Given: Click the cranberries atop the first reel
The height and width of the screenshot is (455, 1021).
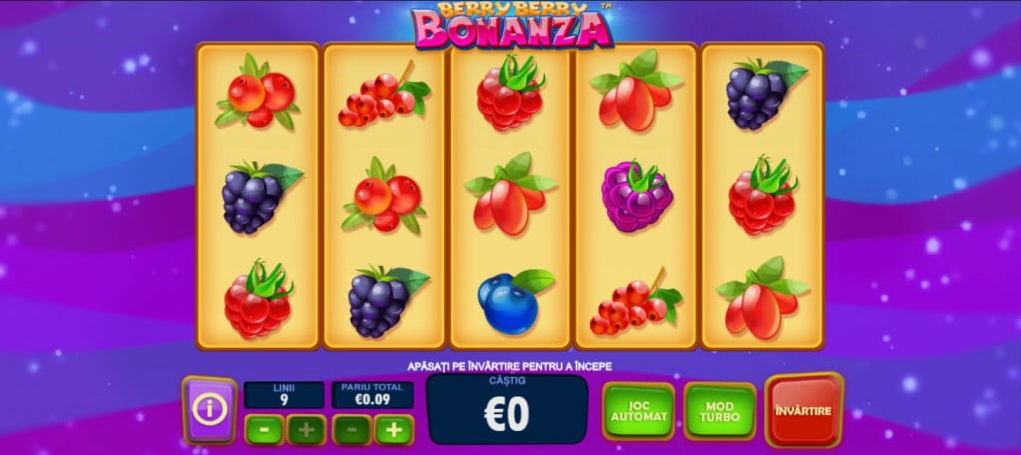Looking at the screenshot, I should click(x=258, y=91).
